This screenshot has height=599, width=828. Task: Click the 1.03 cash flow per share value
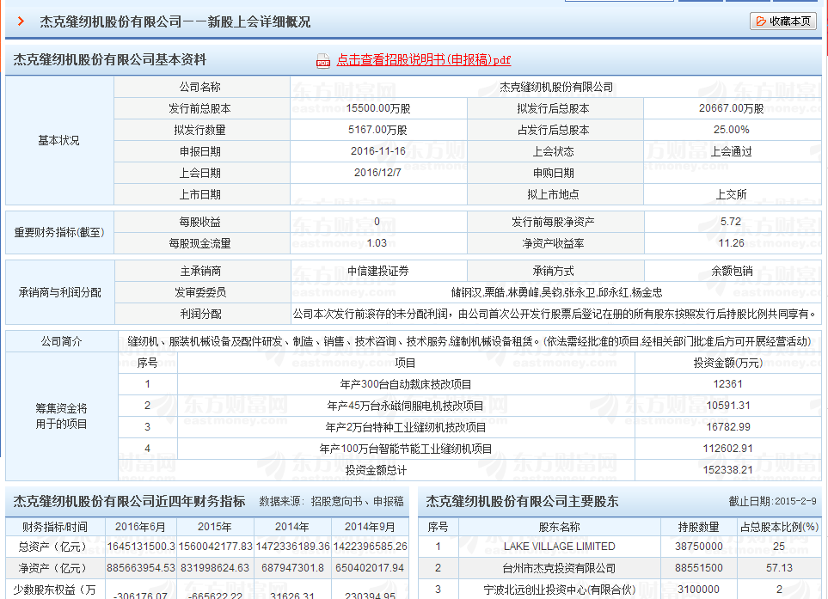click(x=377, y=243)
